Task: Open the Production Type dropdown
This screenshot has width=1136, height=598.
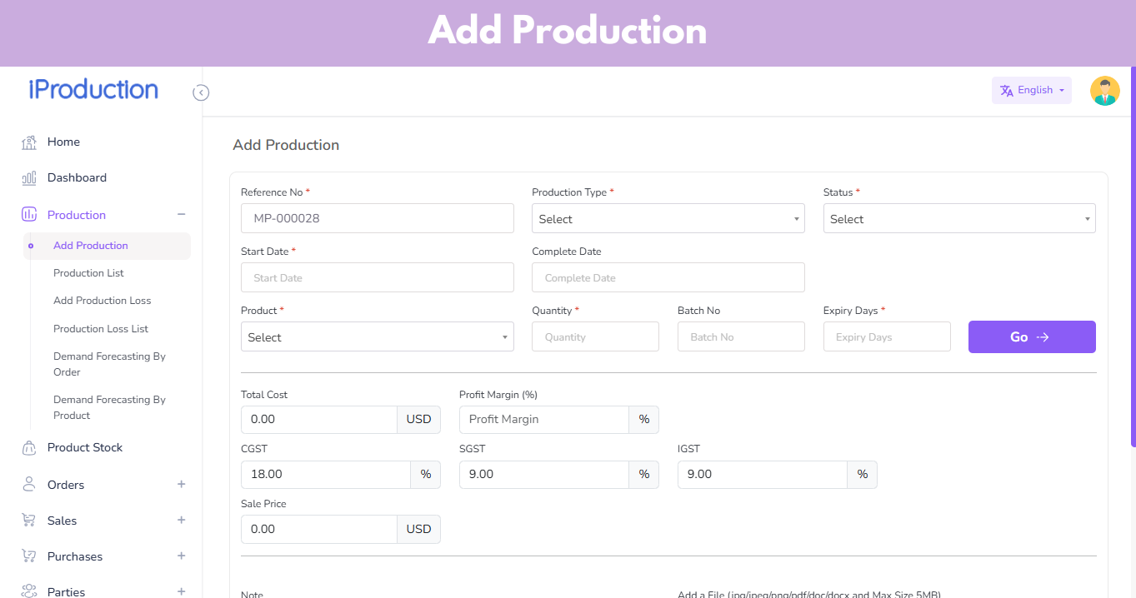Action: pos(668,218)
